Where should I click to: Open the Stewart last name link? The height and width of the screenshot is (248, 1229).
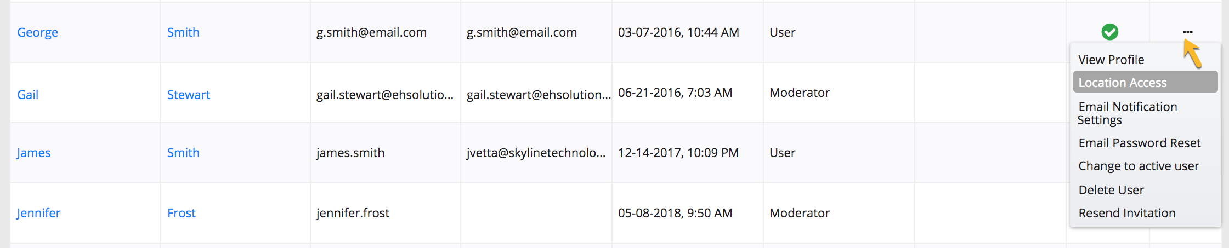[x=188, y=95]
